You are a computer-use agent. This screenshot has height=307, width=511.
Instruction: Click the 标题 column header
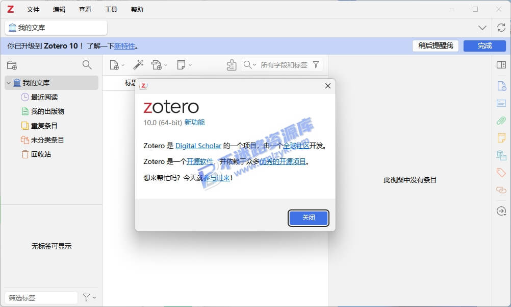click(x=130, y=83)
